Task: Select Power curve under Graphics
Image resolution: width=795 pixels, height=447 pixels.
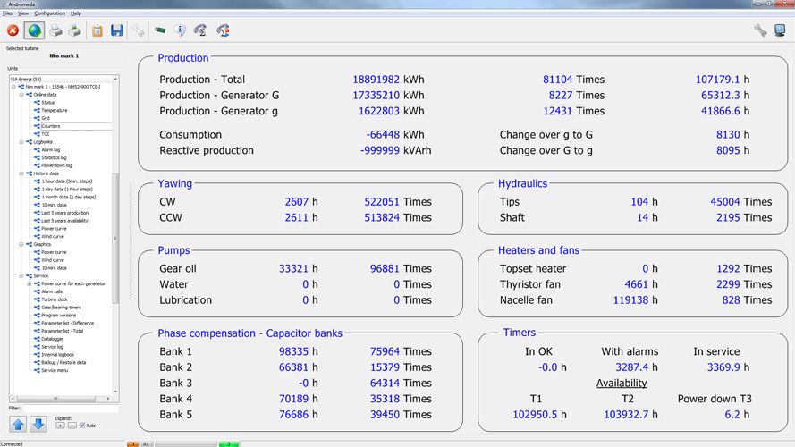Action: (x=54, y=252)
